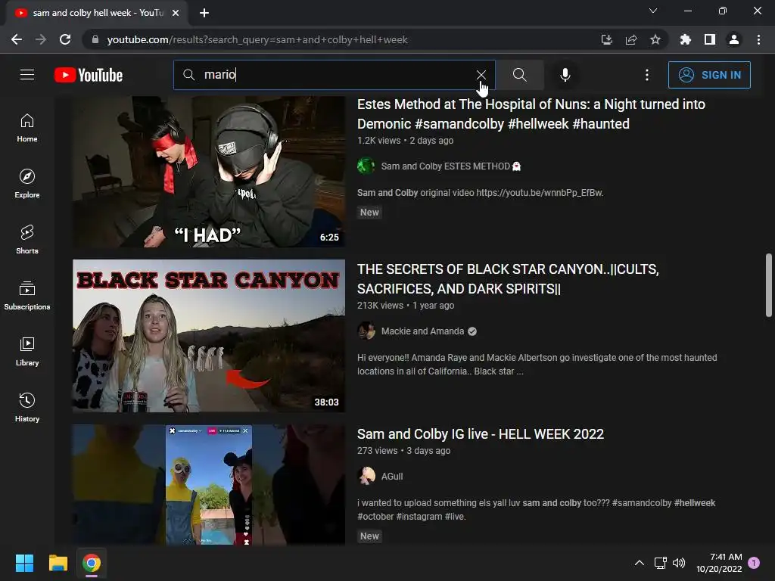This screenshot has width=775, height=581.
Task: Select the sam and colby hell week tab
Action: [97, 13]
